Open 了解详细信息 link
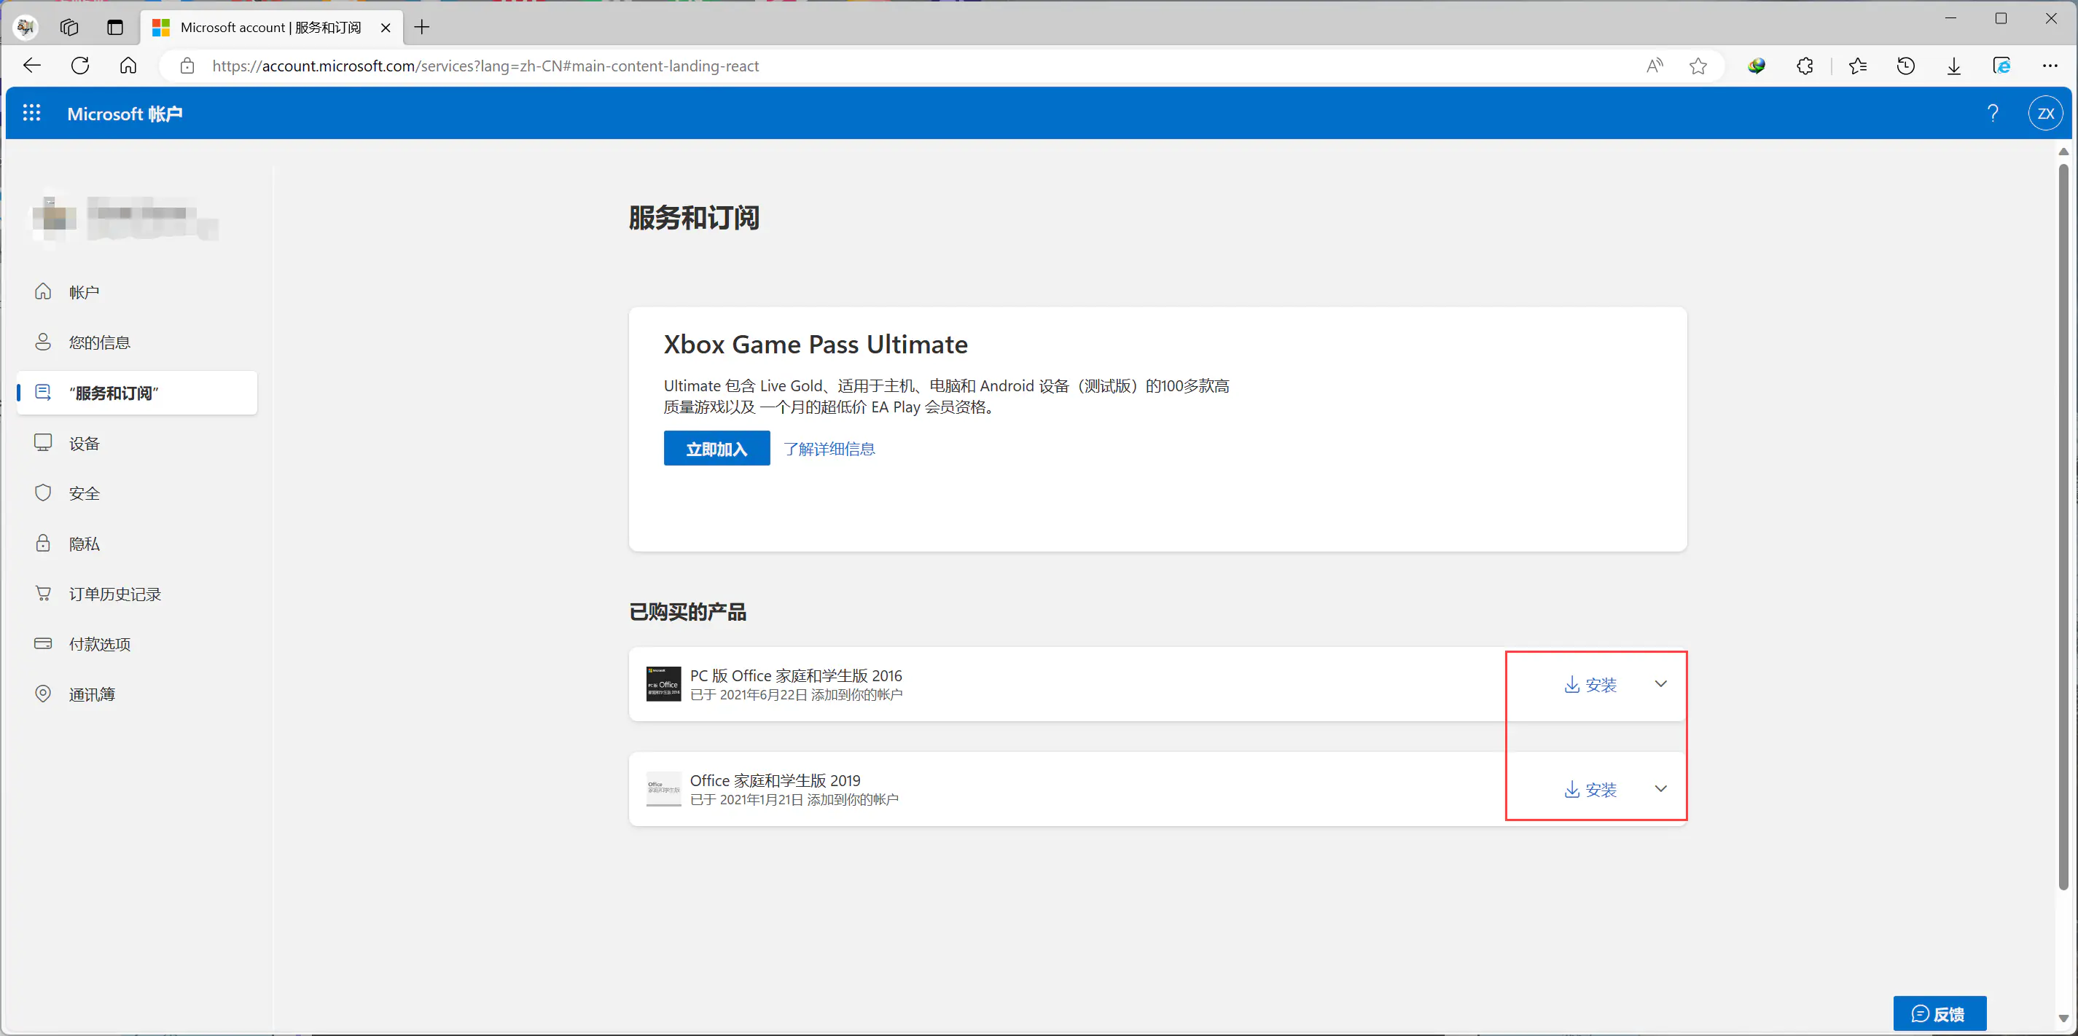Image resolution: width=2078 pixels, height=1036 pixels. pos(829,449)
